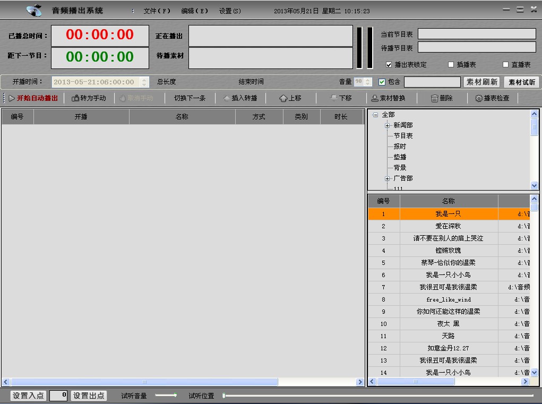
Task: Click the 下移 move-down icon
Action: [x=334, y=98]
